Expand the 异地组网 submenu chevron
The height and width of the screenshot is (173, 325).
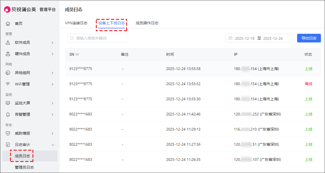point(53,73)
